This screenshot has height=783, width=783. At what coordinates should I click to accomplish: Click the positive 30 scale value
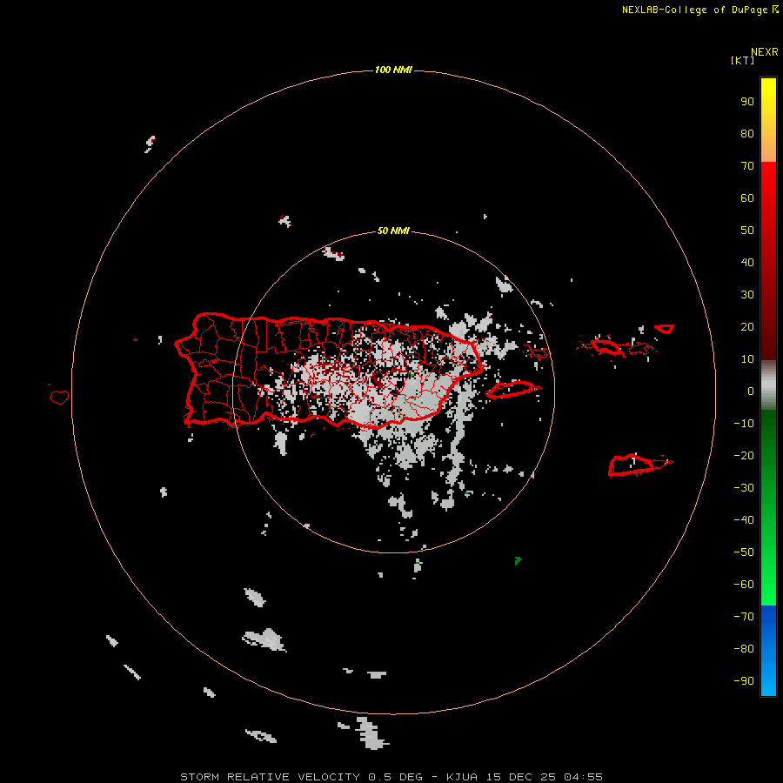coord(747,295)
